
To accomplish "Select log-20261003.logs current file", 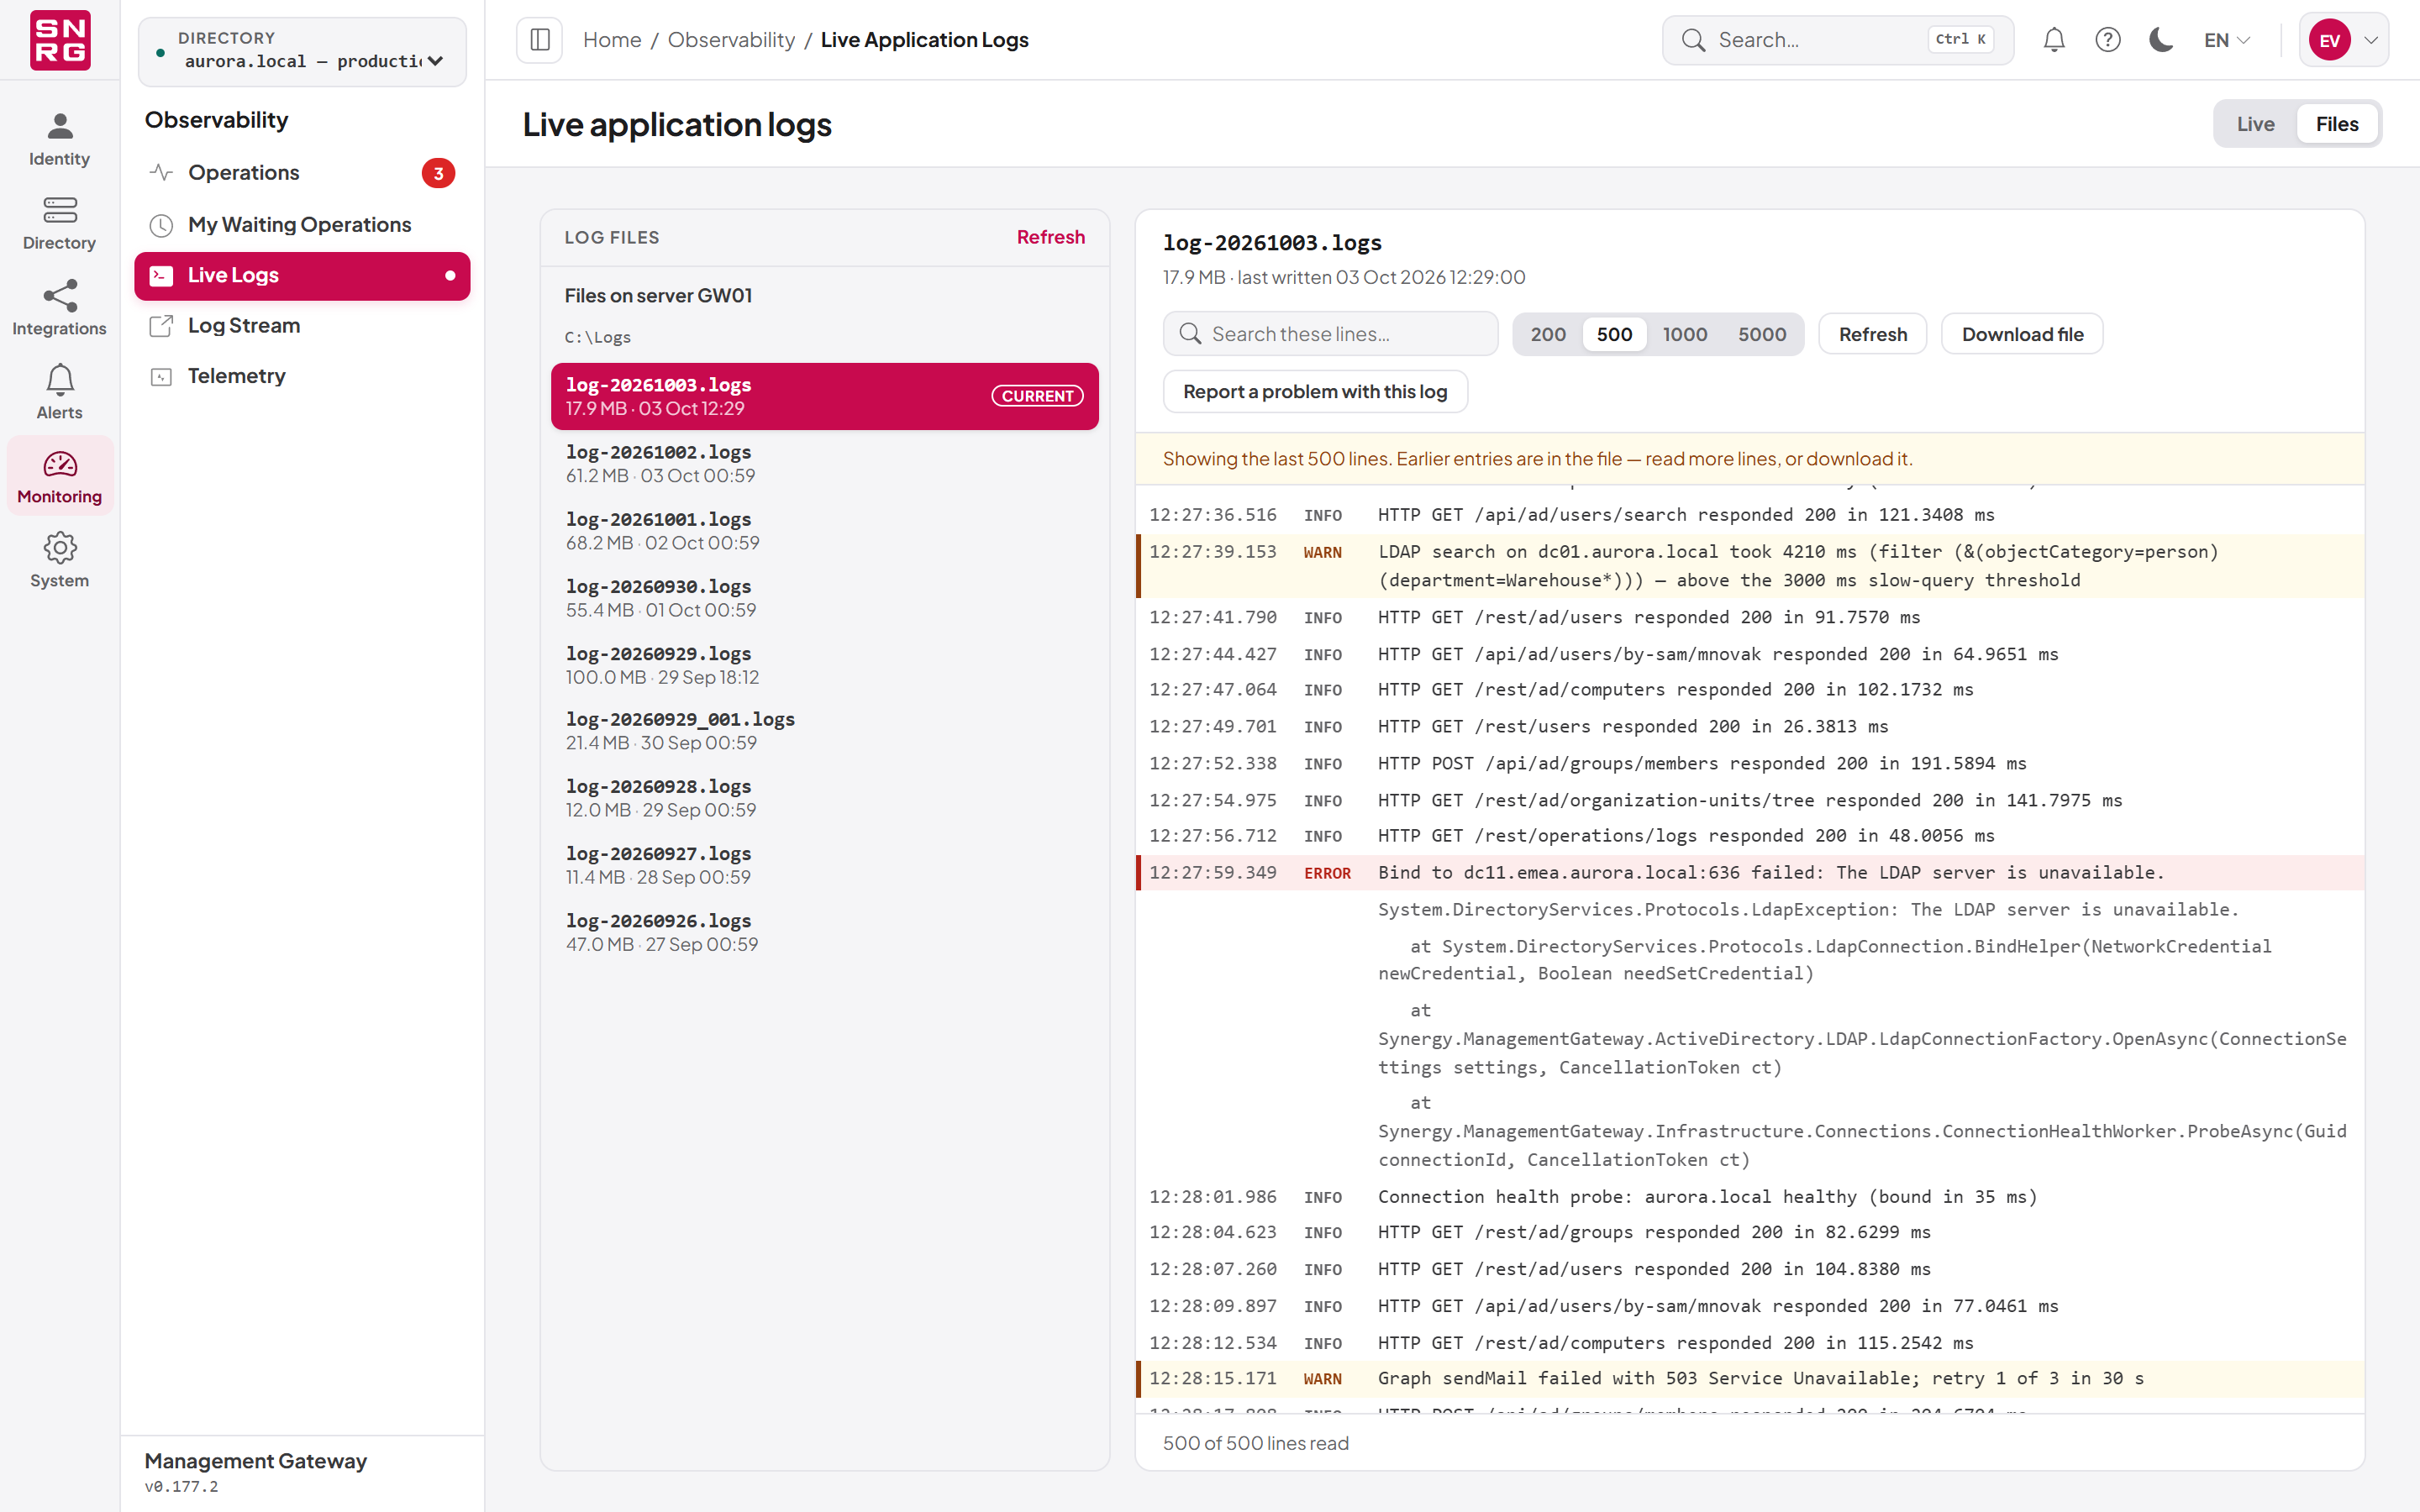I will coord(824,397).
